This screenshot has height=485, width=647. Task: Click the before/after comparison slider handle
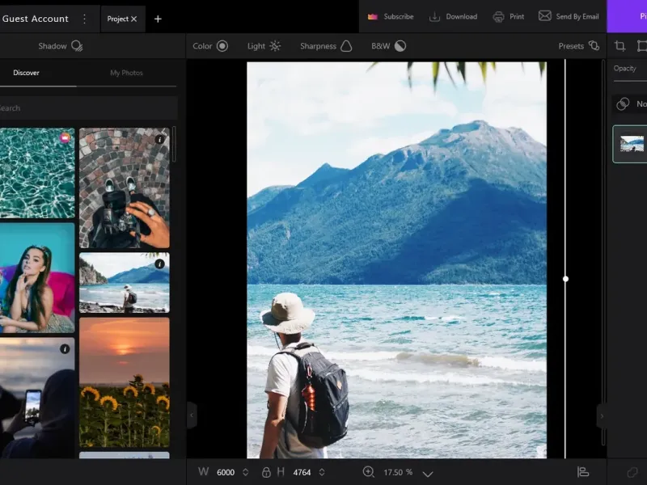tap(565, 279)
